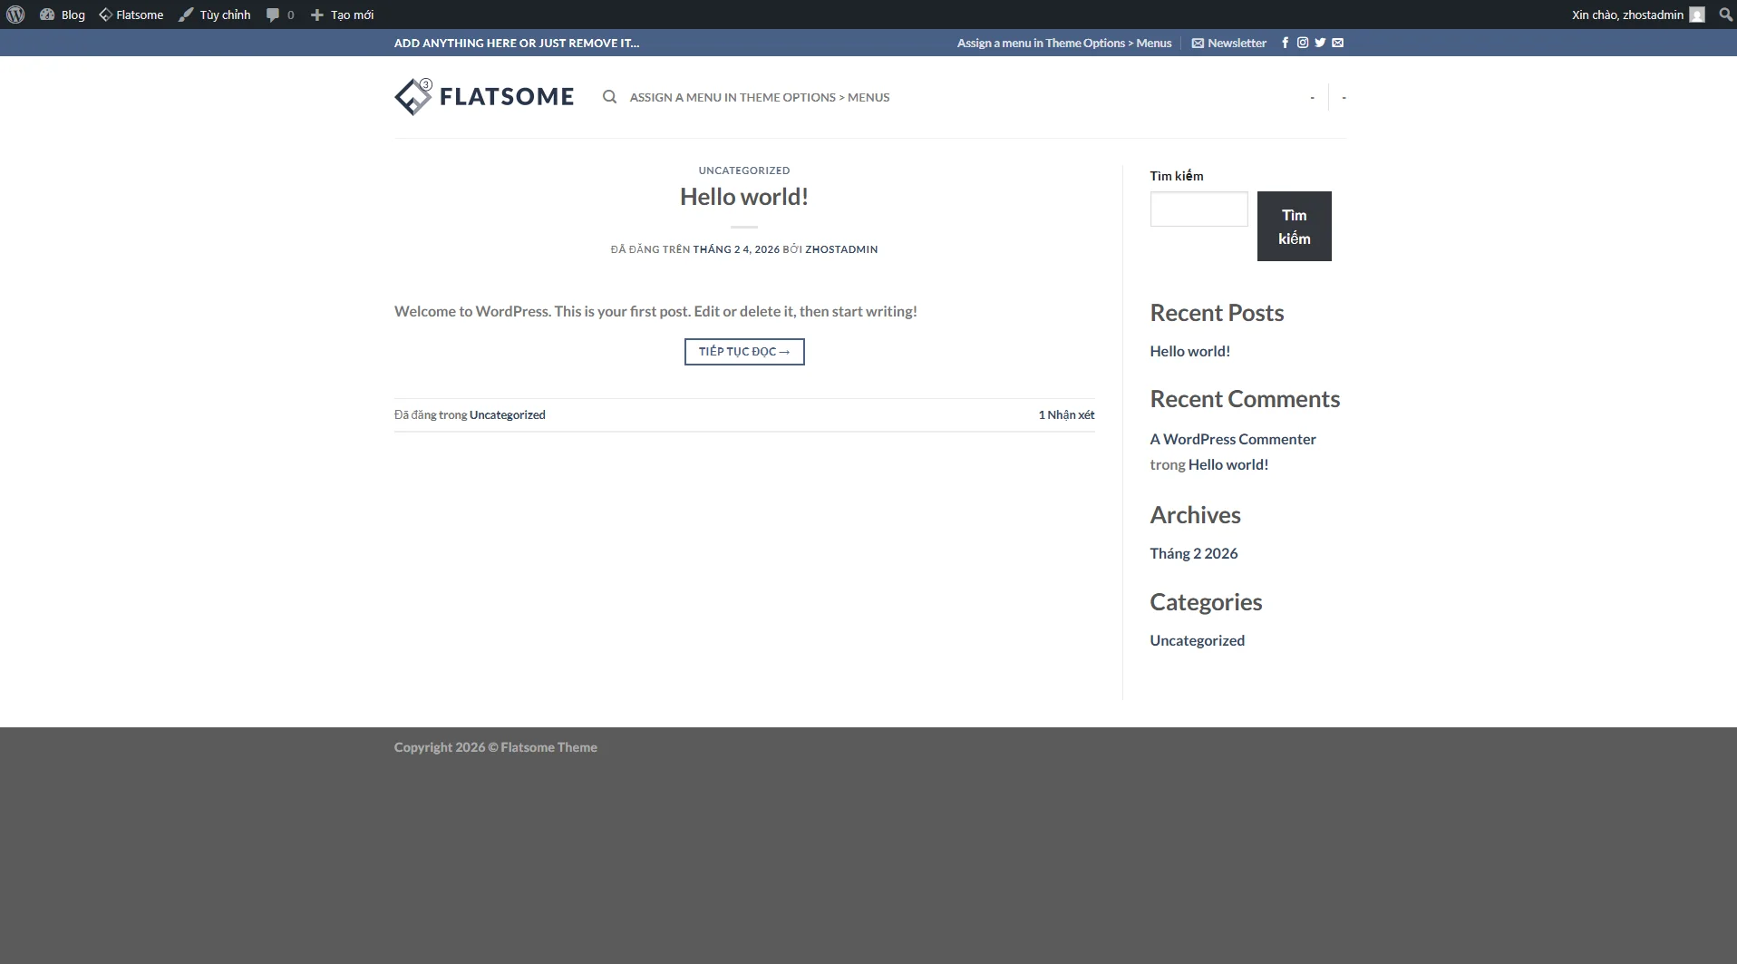Click the Facebook social icon

coord(1285,43)
